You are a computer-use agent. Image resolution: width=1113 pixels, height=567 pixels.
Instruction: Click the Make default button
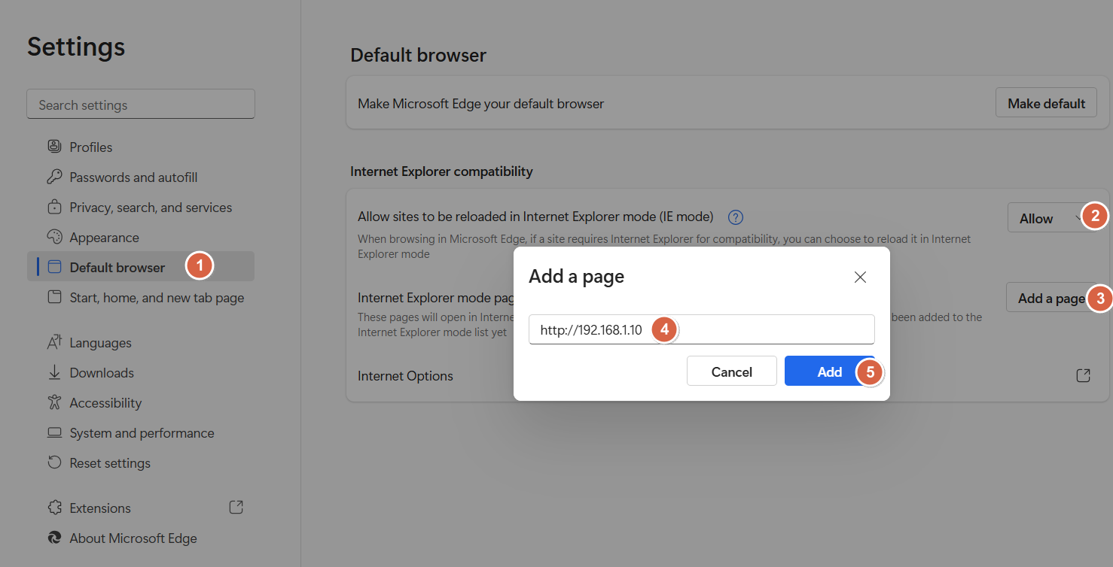[1046, 104]
